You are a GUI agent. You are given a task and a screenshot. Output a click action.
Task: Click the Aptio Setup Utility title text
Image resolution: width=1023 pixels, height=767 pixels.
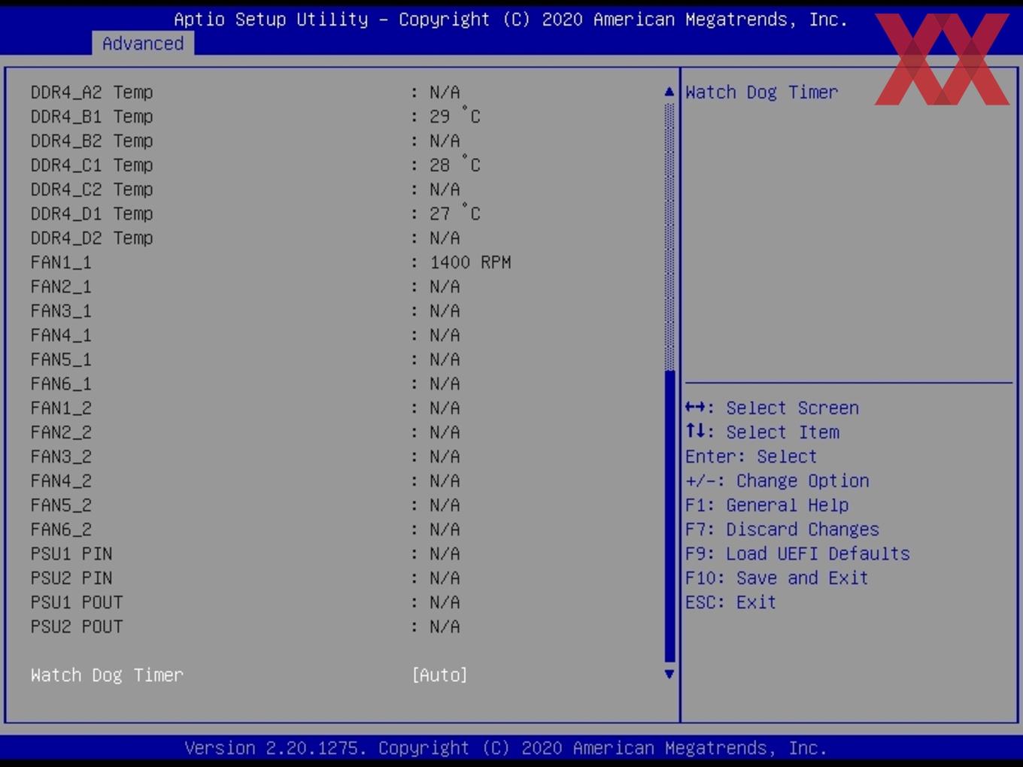[x=511, y=20]
